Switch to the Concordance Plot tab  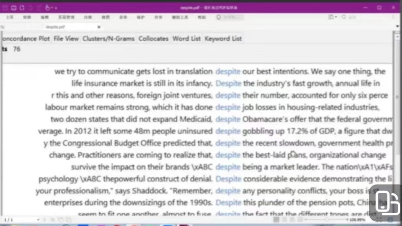[26, 38]
